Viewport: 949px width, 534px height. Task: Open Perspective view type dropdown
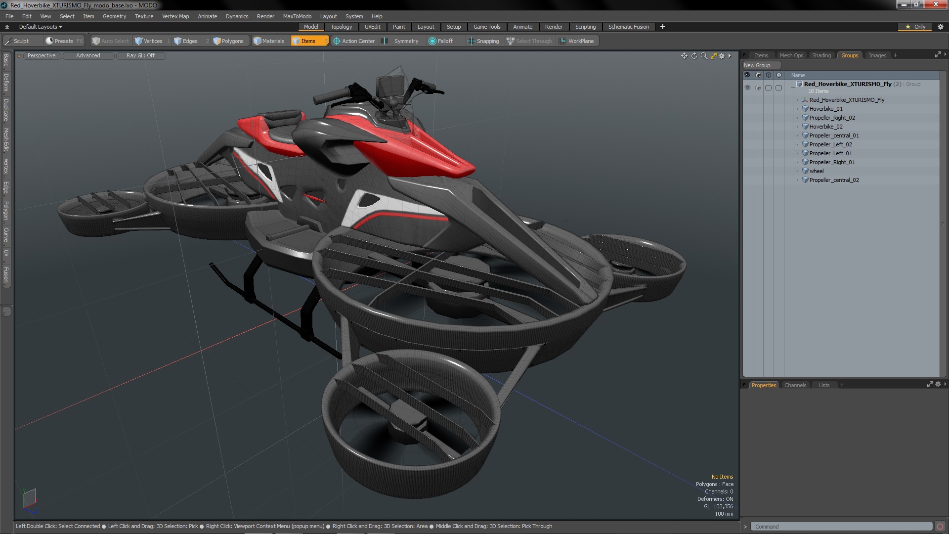point(42,56)
